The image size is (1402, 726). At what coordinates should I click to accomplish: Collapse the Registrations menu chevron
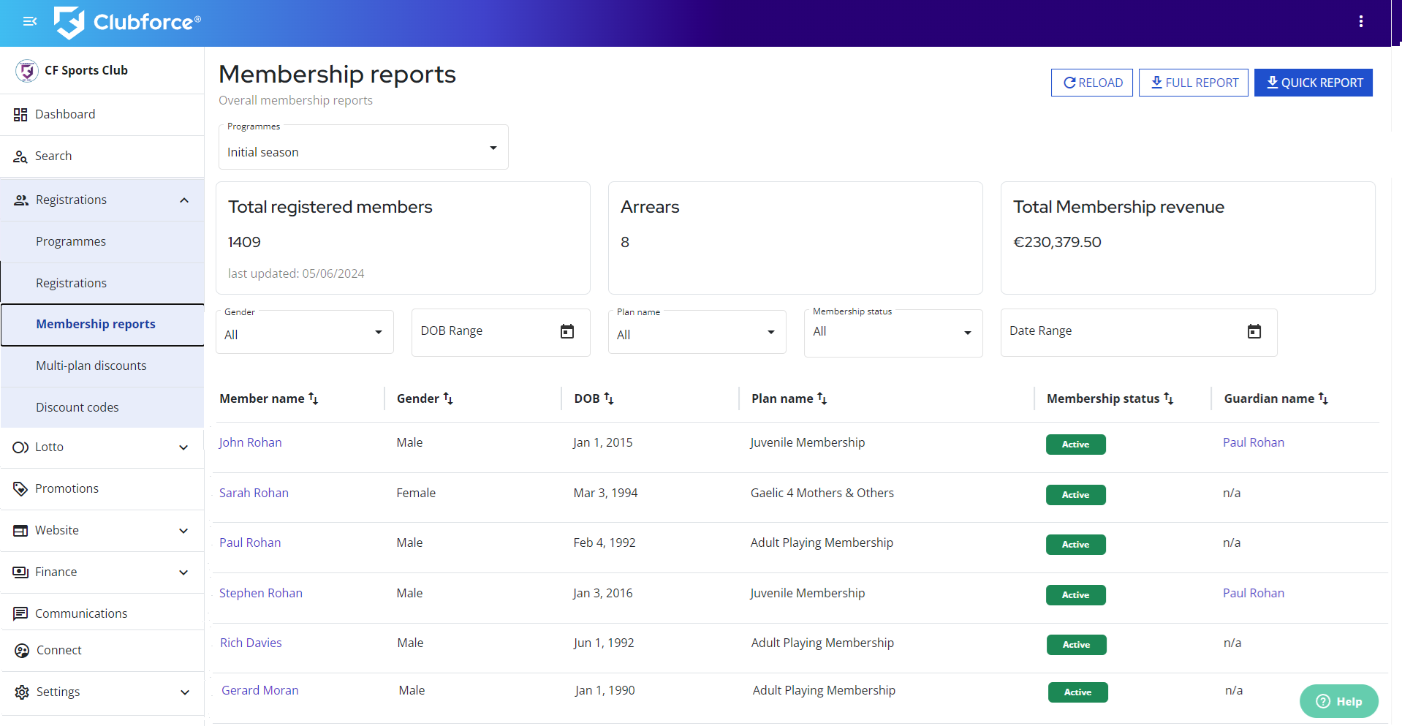184,200
